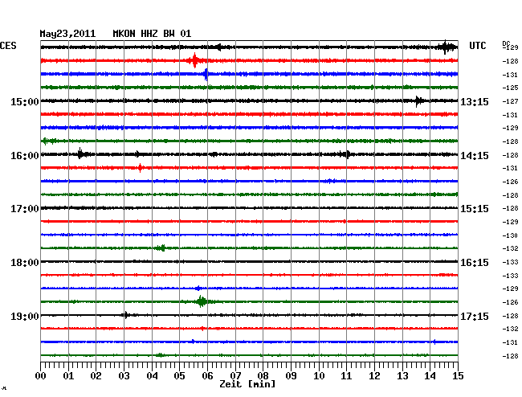Click minute tick label 00
522x397 pixels.
[41, 376]
